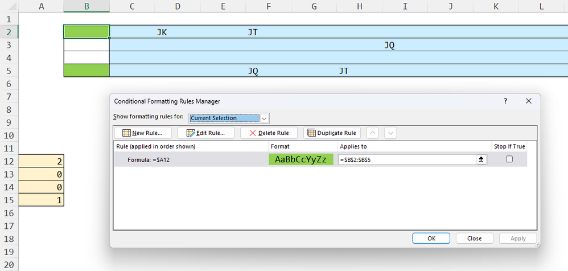Click the green AaBbCcYyZz format preview
The height and width of the screenshot is (271, 568).
click(301, 159)
